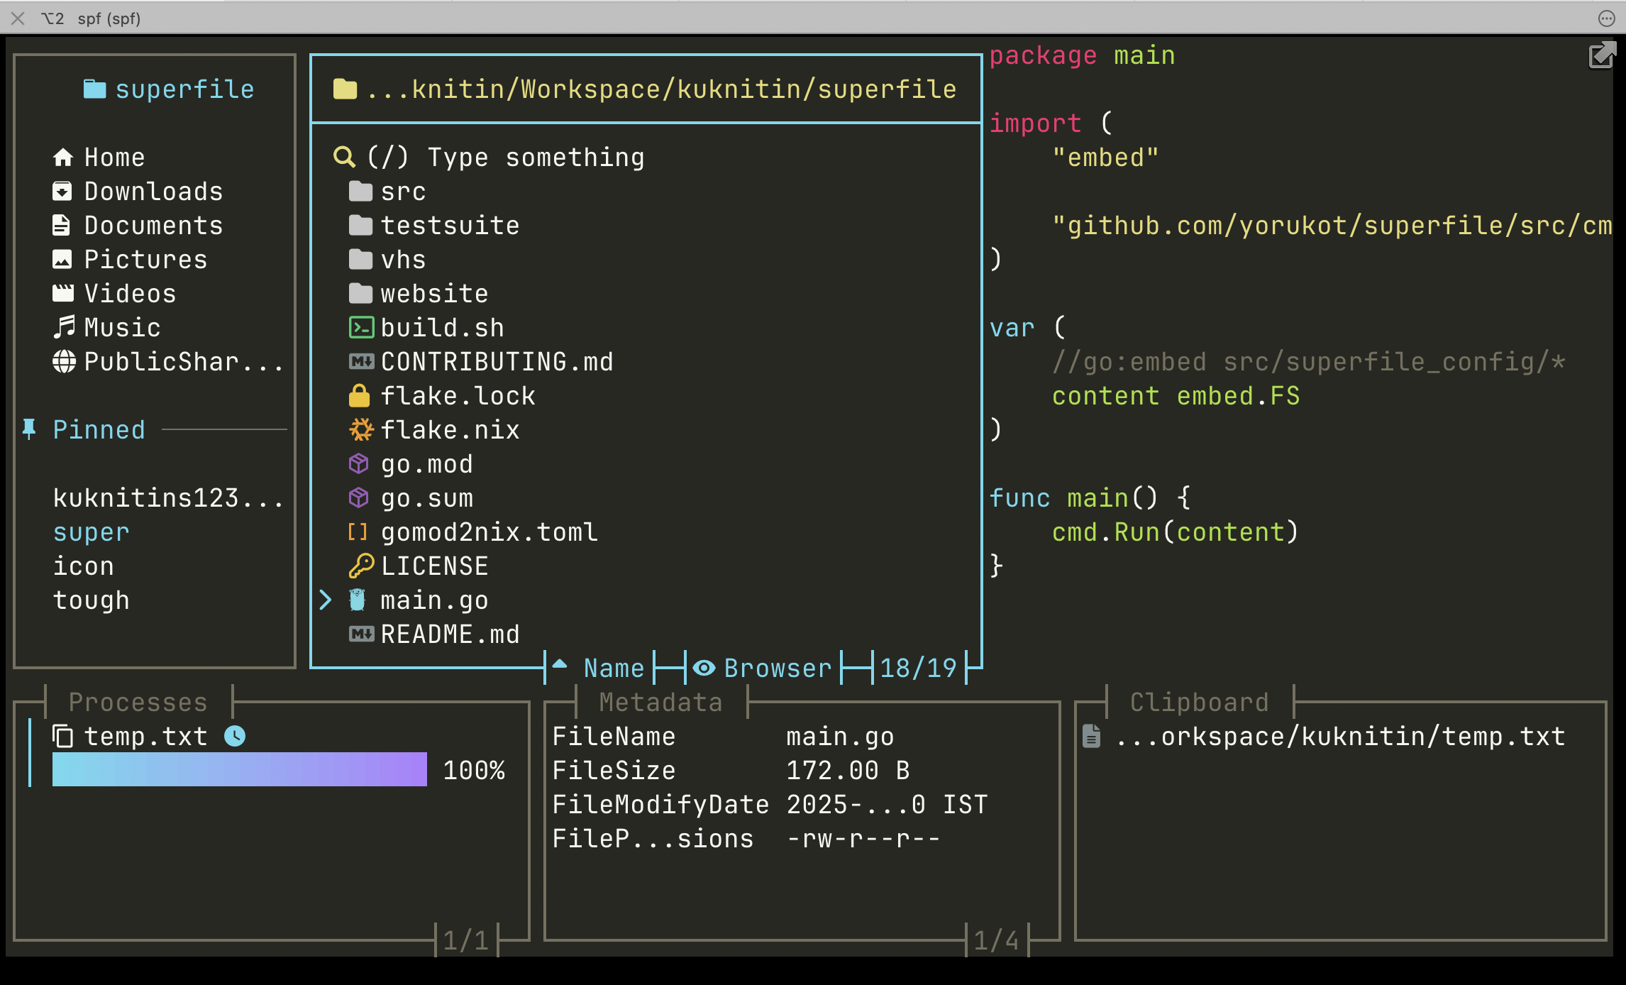Click the LICENSE key icon

[x=360, y=566]
